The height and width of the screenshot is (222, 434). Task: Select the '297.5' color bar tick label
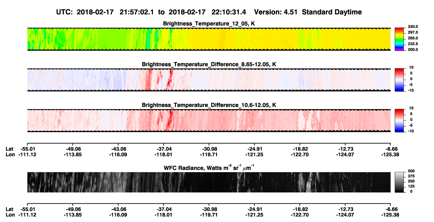(x=413, y=33)
